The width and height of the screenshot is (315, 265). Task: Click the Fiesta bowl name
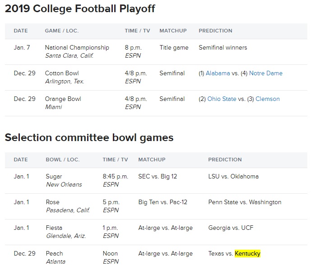[54, 228]
